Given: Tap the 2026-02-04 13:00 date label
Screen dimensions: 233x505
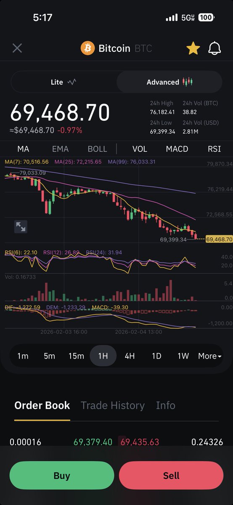Looking at the screenshot, I should [x=138, y=332].
